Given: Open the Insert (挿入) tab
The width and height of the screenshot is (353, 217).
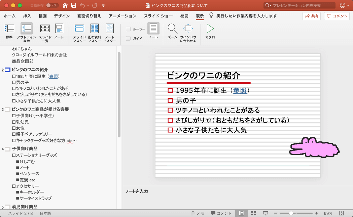Looking at the screenshot, I should 27,16.
